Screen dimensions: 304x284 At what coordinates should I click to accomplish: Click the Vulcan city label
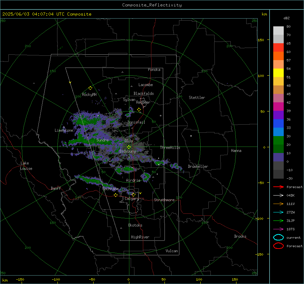(172, 251)
